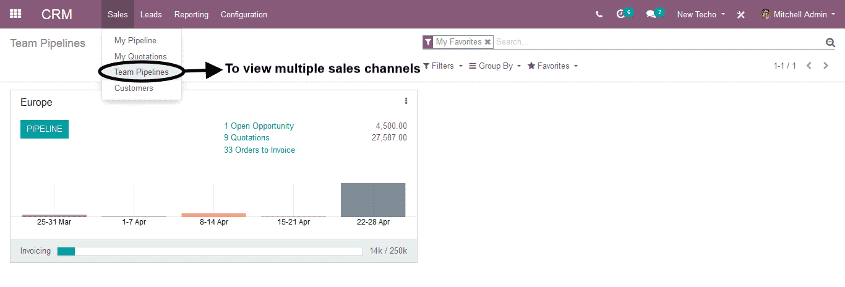Click the Invoicing progress bar
The width and height of the screenshot is (845, 287).
click(210, 251)
